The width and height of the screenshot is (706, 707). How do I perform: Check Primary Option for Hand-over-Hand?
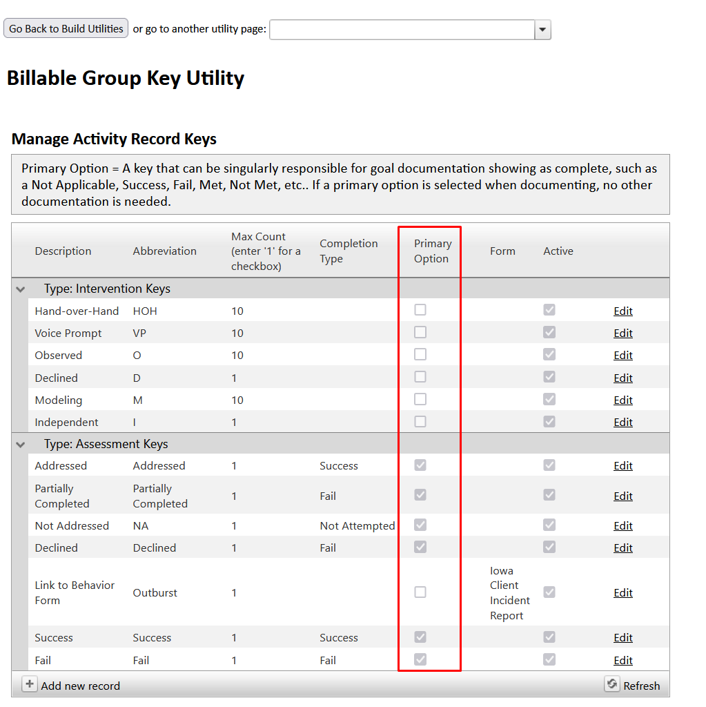[x=420, y=310]
